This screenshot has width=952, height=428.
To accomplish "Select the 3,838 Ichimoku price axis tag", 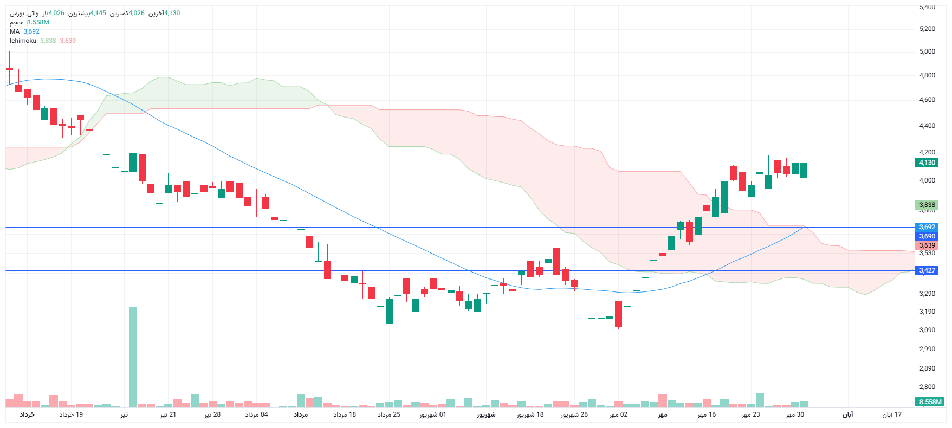I will pyautogui.click(x=927, y=205).
